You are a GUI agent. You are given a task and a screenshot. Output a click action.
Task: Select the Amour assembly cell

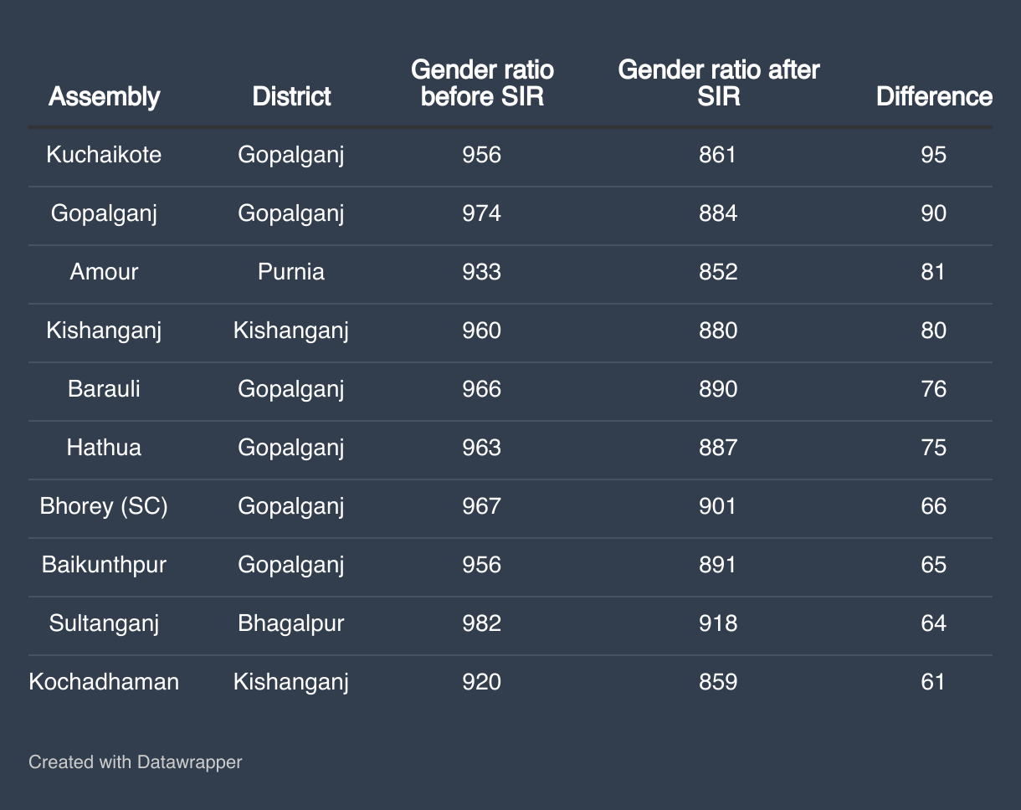104,272
